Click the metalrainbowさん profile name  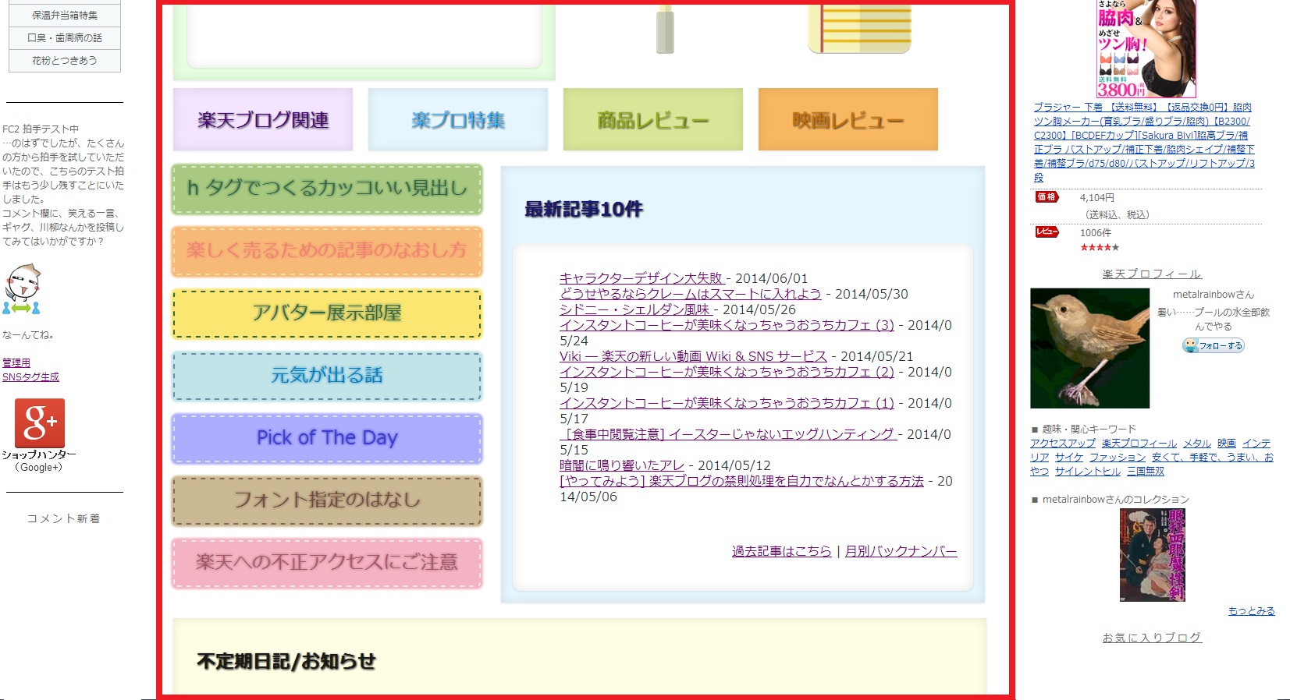[1213, 295]
